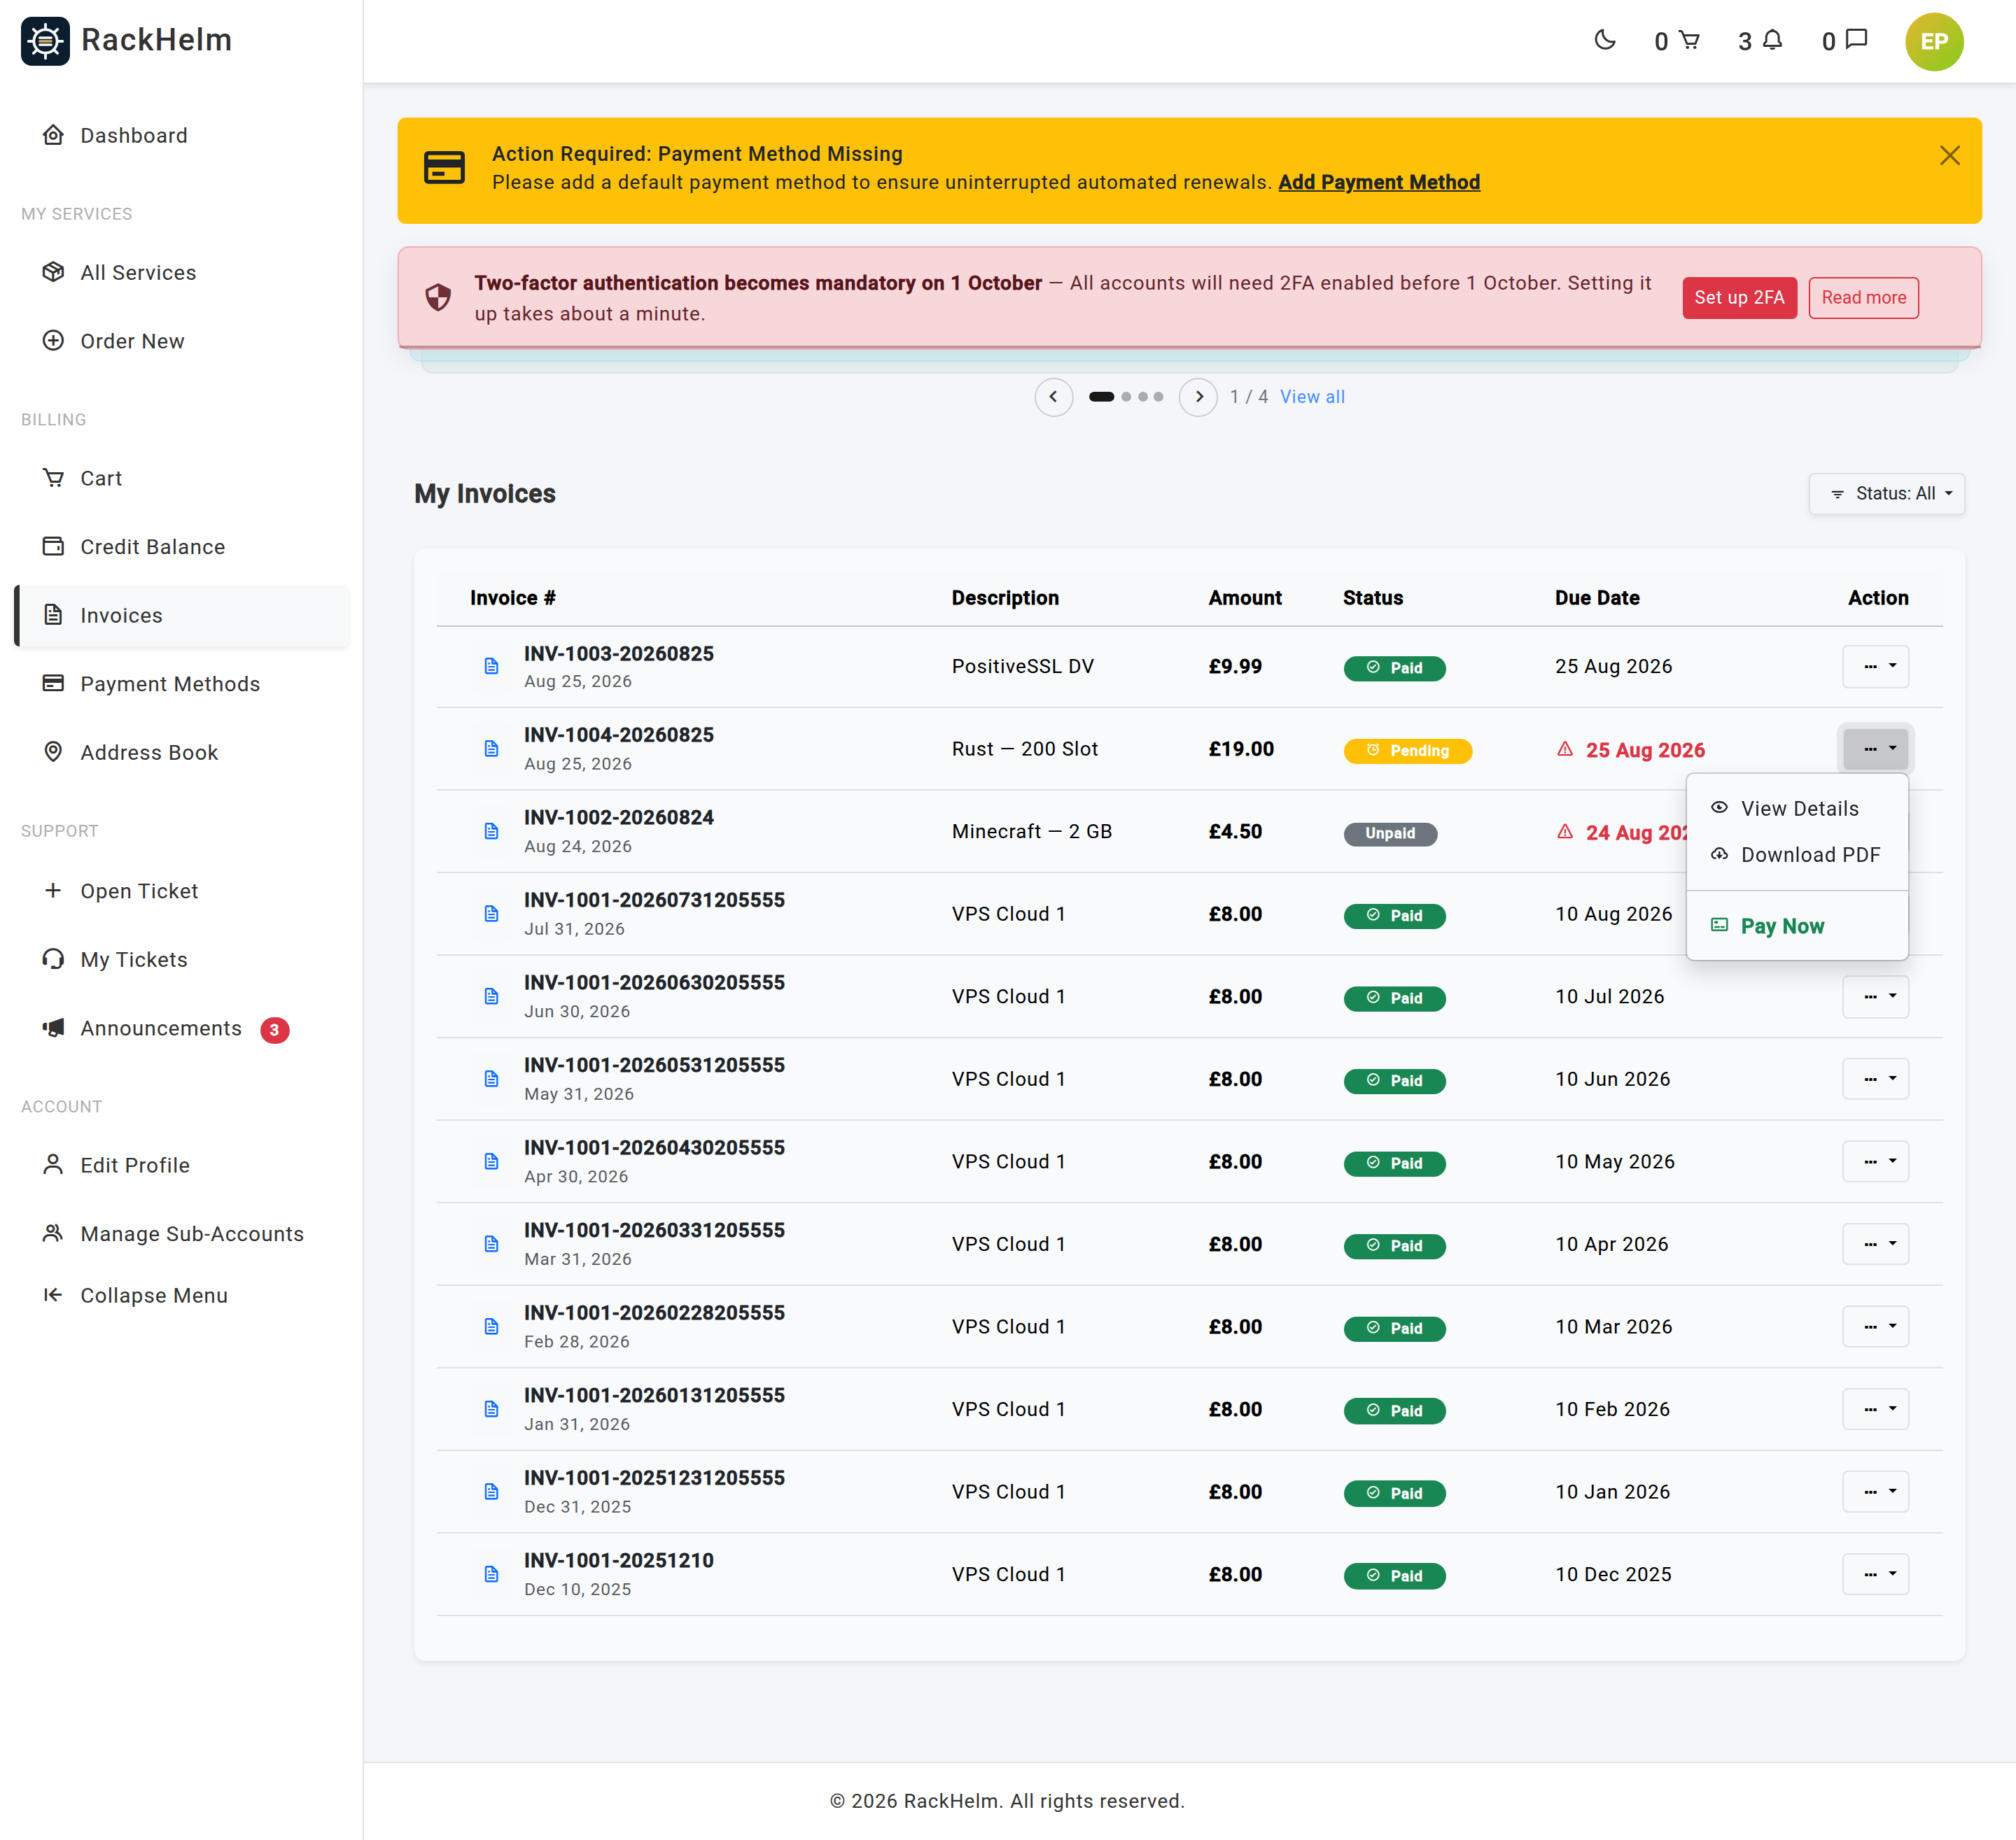The height and width of the screenshot is (1840, 2016).
Task: Open Payment Methods page
Action: coord(182,685)
